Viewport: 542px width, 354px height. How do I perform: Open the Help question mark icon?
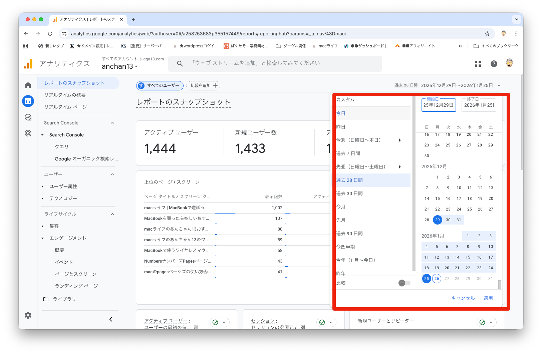[x=494, y=64]
